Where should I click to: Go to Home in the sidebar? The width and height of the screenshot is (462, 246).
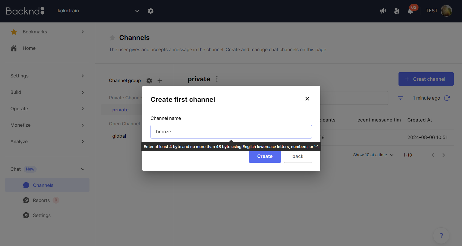point(29,48)
